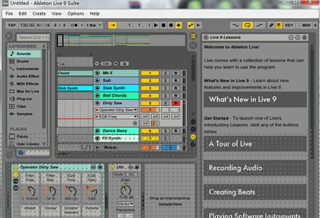
Task: Open the View menu
Action: tap(57, 13)
